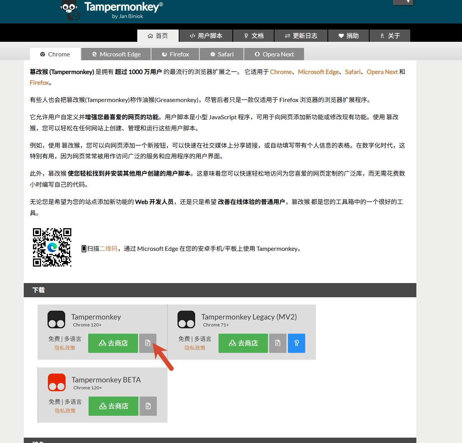Click the 下载 section header
Viewport: 462px width, 443px height.
[220, 290]
